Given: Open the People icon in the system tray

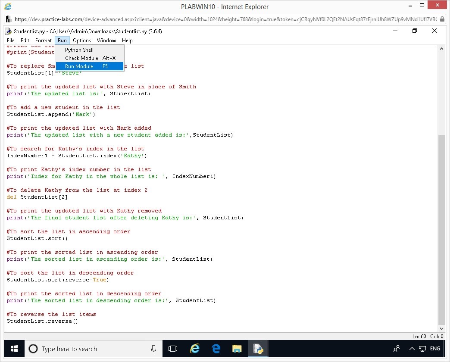Looking at the screenshot, I should click(397, 349).
